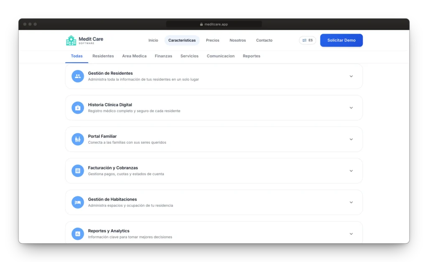The width and height of the screenshot is (428, 262).
Task: Expand the Gestión de Habitaciones chevron
Action: [x=351, y=203]
